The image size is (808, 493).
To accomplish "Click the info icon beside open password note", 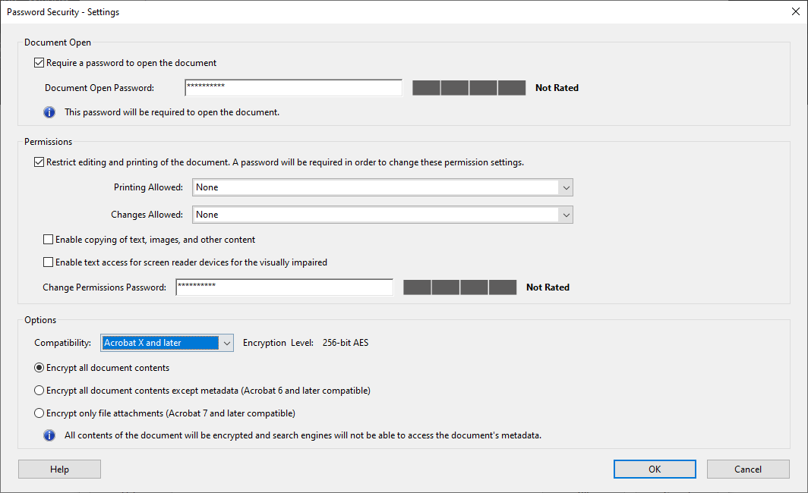I will (49, 112).
